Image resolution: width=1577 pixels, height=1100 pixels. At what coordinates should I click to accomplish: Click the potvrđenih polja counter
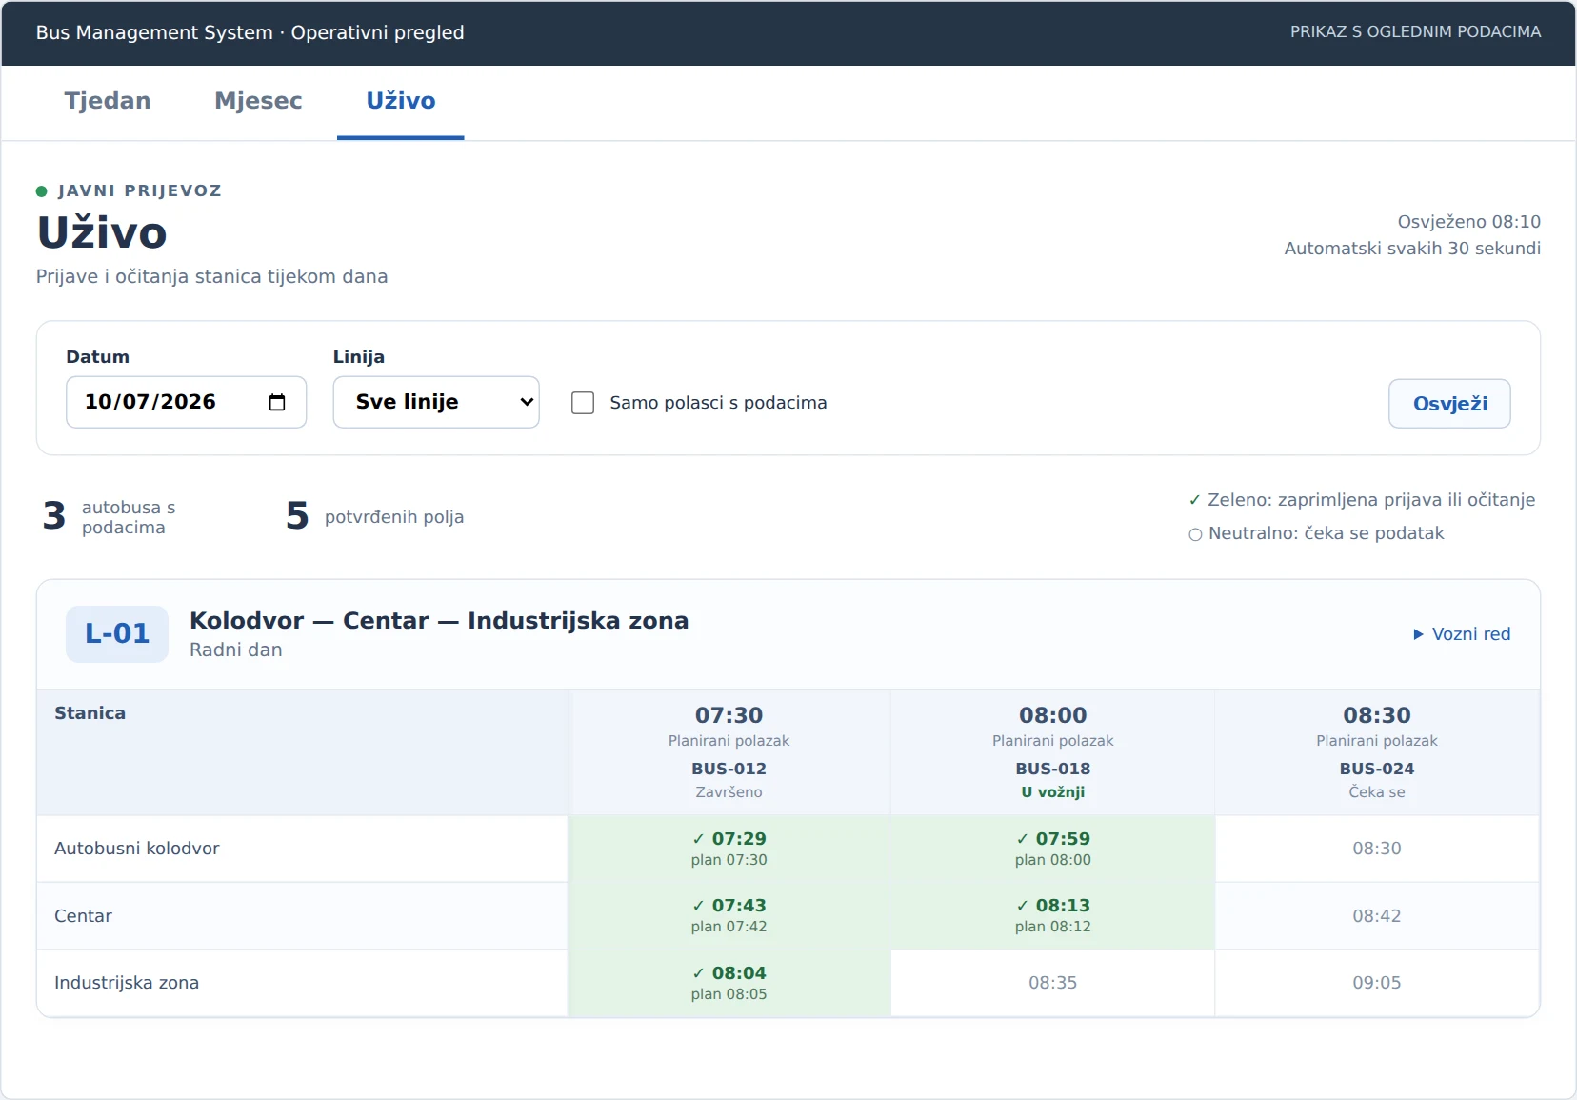coord(375,516)
